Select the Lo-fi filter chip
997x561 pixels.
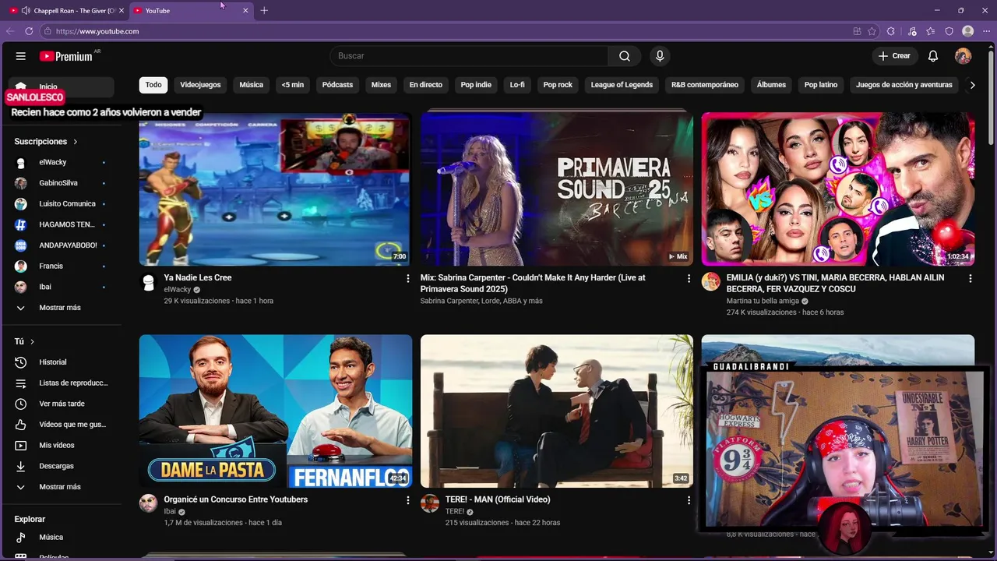coord(517,85)
